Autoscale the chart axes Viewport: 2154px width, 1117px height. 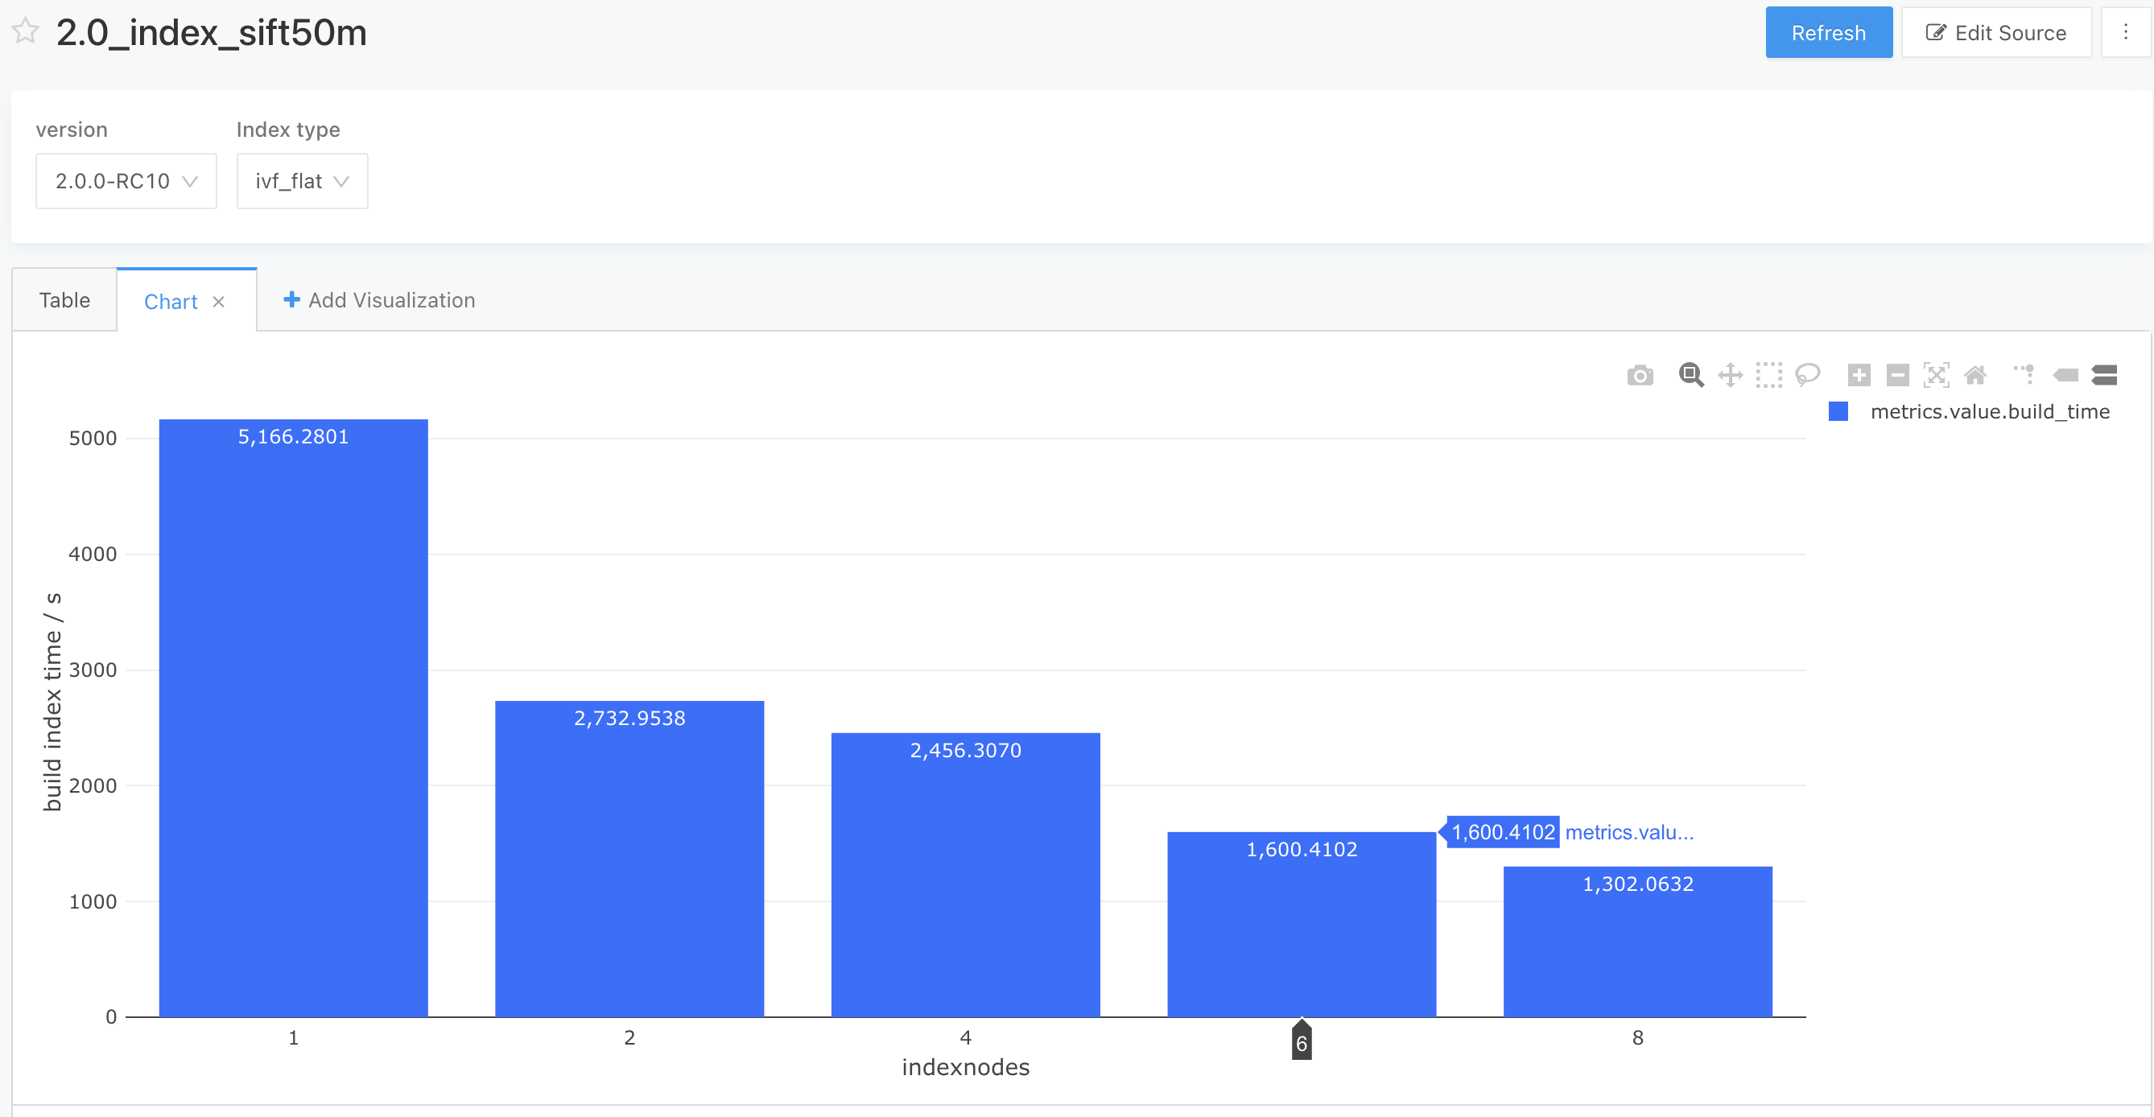(1937, 375)
